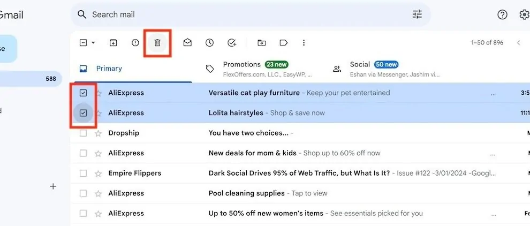Open the New deals for mom & kids email
Viewport: 530px width, 226px height.
(253, 153)
